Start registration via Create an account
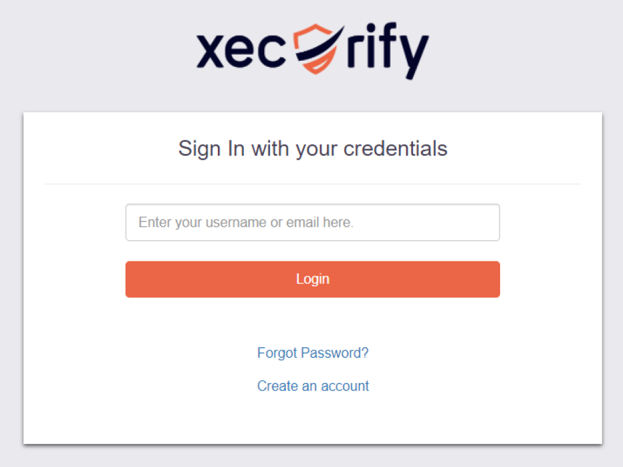The width and height of the screenshot is (623, 467). coord(313,386)
